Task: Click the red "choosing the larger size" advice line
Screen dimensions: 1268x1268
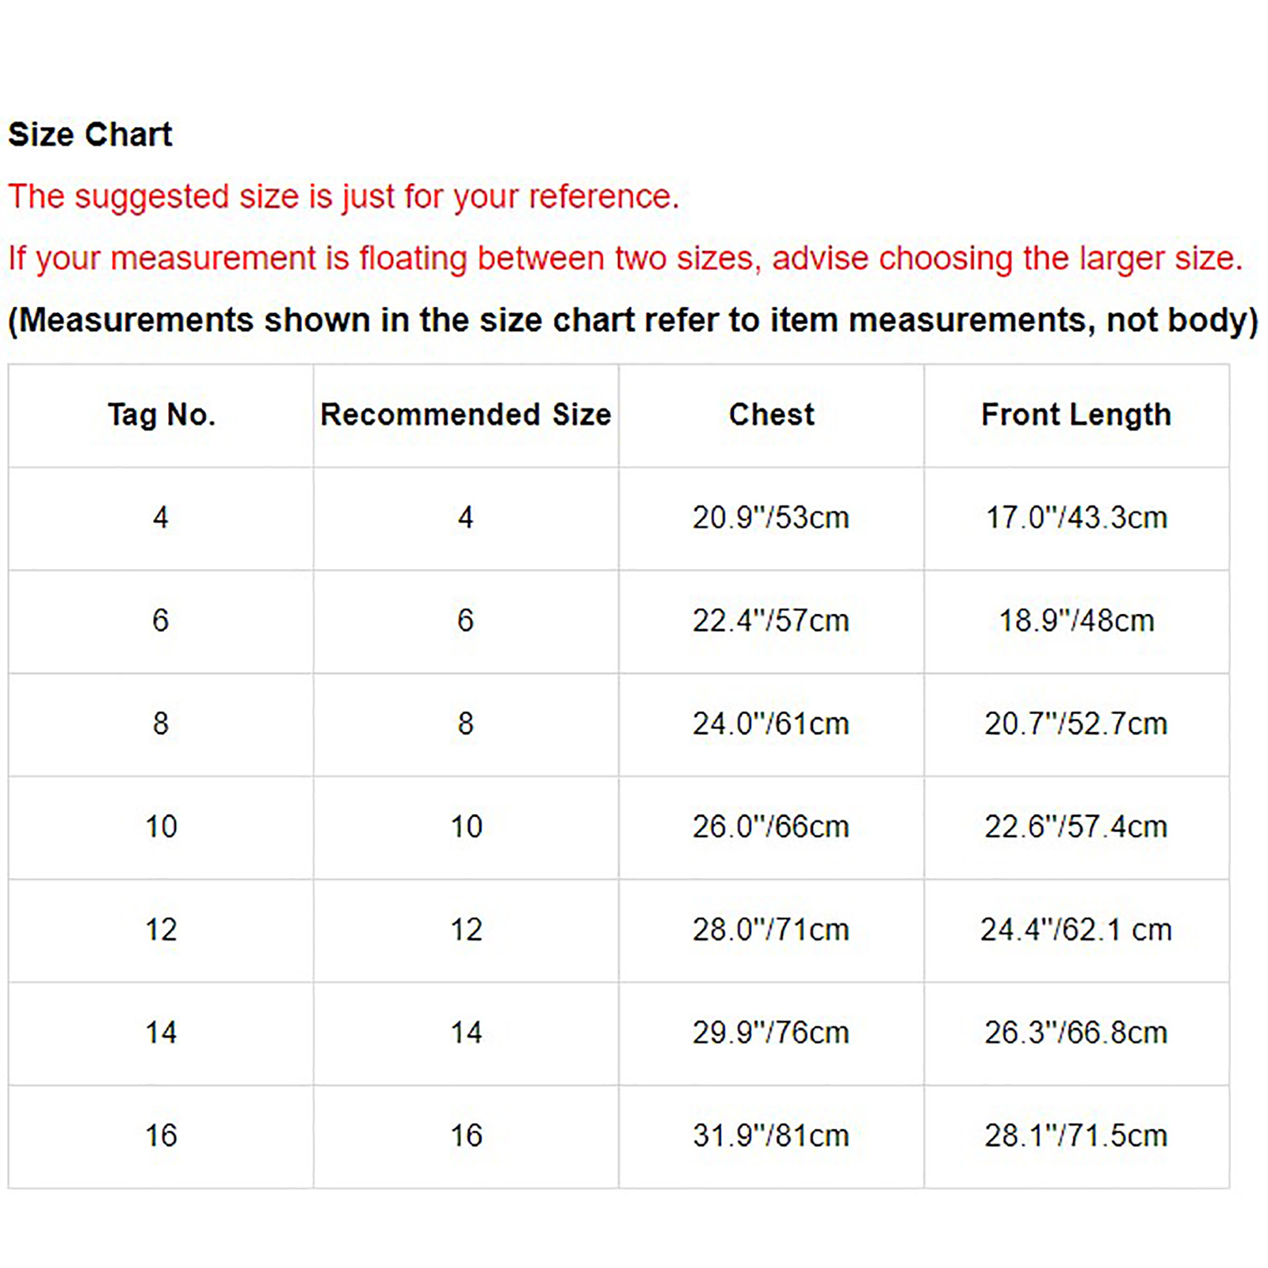Action: (624, 258)
